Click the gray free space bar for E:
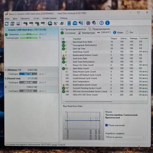The height and width of the screenshot is (153, 153). (28, 83)
